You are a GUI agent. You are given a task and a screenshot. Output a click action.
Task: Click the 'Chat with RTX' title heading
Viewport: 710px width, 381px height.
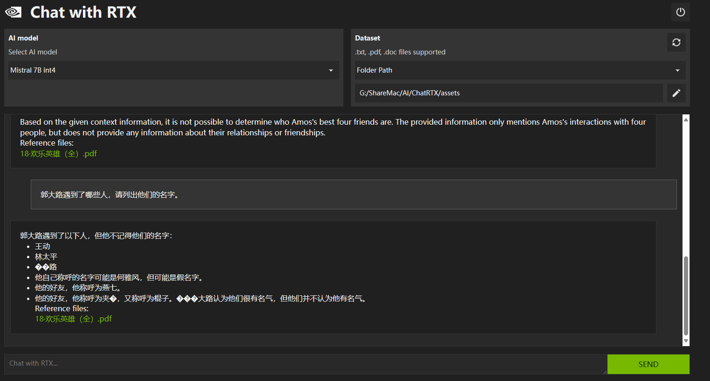(x=83, y=12)
